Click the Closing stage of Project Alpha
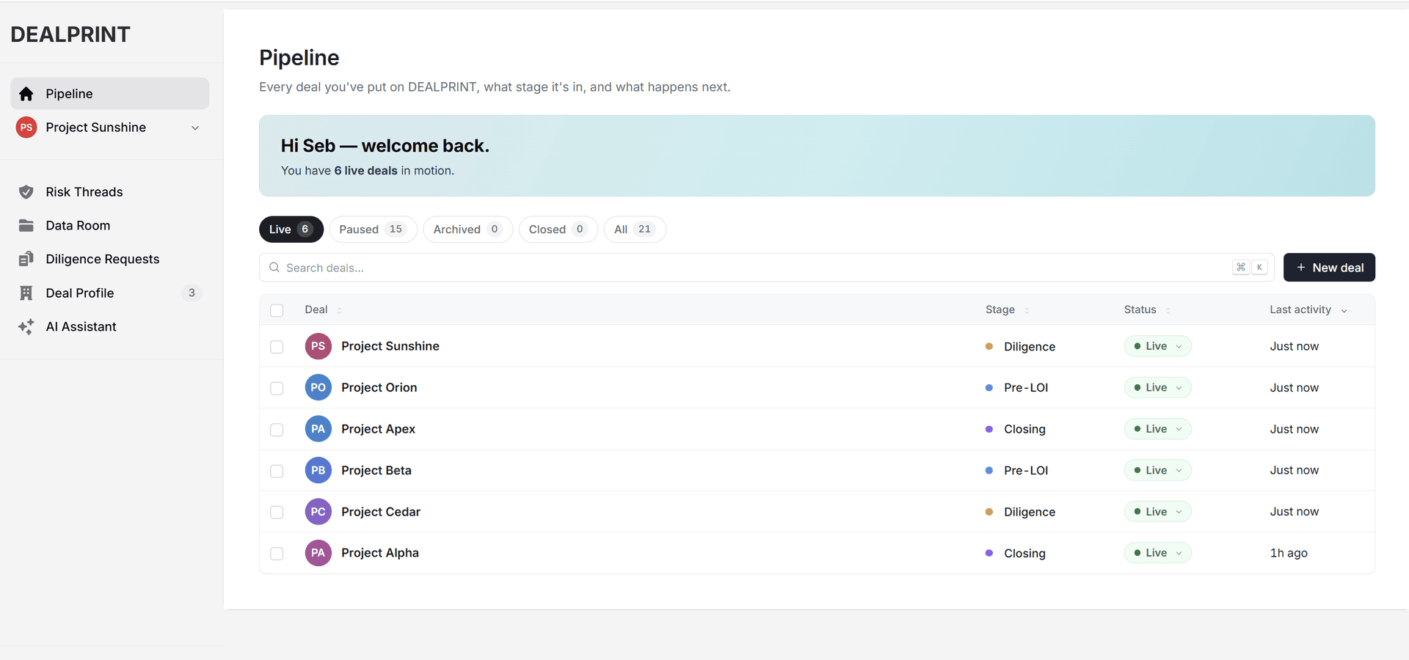Screen dimensions: 1409x660 click(x=1016, y=554)
